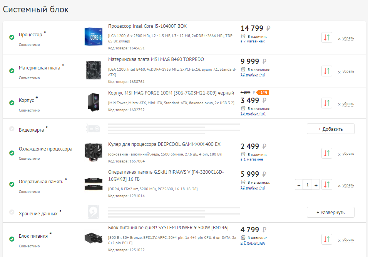
Task: Click the green checkmark beside Процессор
Action: [12, 37]
